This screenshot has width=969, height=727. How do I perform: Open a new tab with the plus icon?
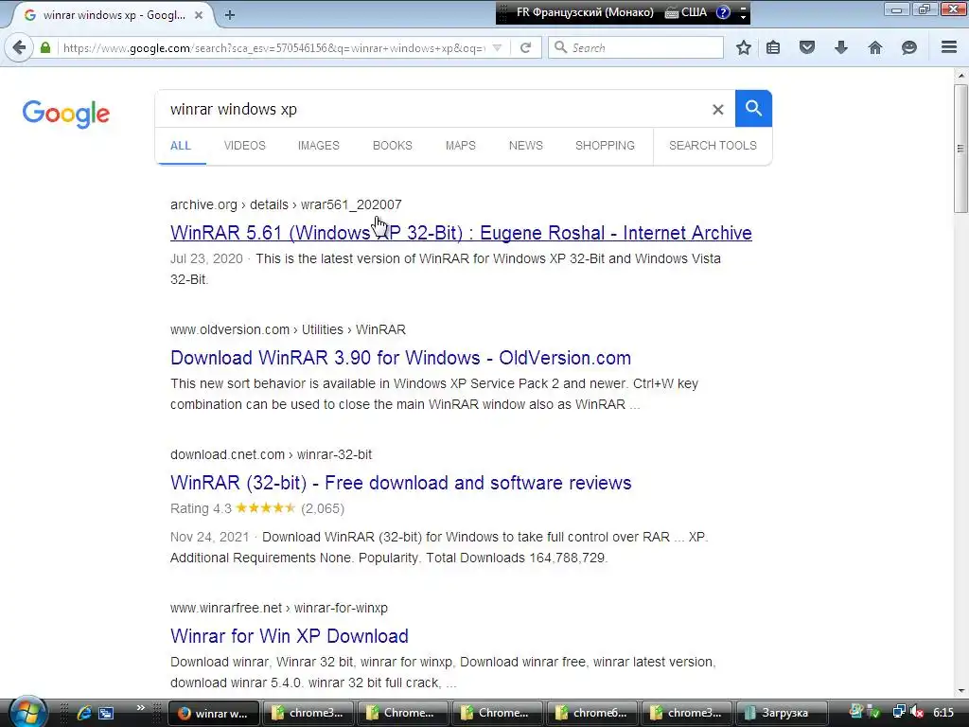[x=230, y=15]
